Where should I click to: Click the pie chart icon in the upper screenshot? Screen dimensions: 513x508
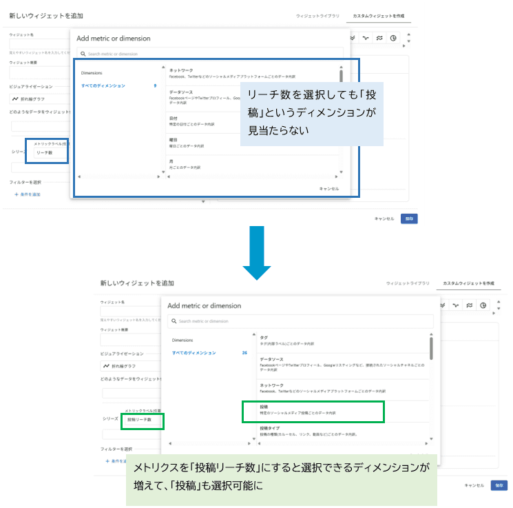[x=392, y=39]
